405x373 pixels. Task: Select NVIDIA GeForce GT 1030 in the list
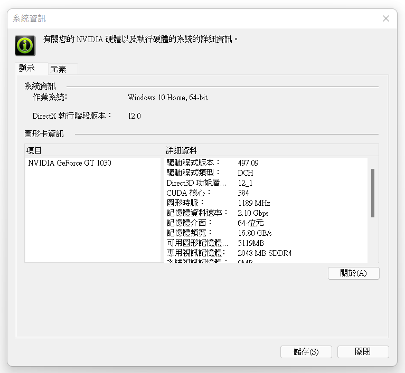(x=70, y=163)
